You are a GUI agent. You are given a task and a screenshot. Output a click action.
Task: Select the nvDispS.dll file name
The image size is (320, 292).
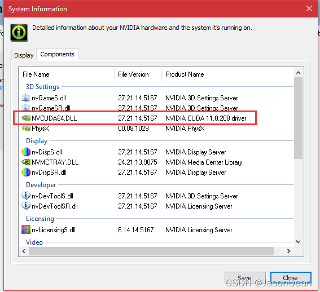[47, 152]
